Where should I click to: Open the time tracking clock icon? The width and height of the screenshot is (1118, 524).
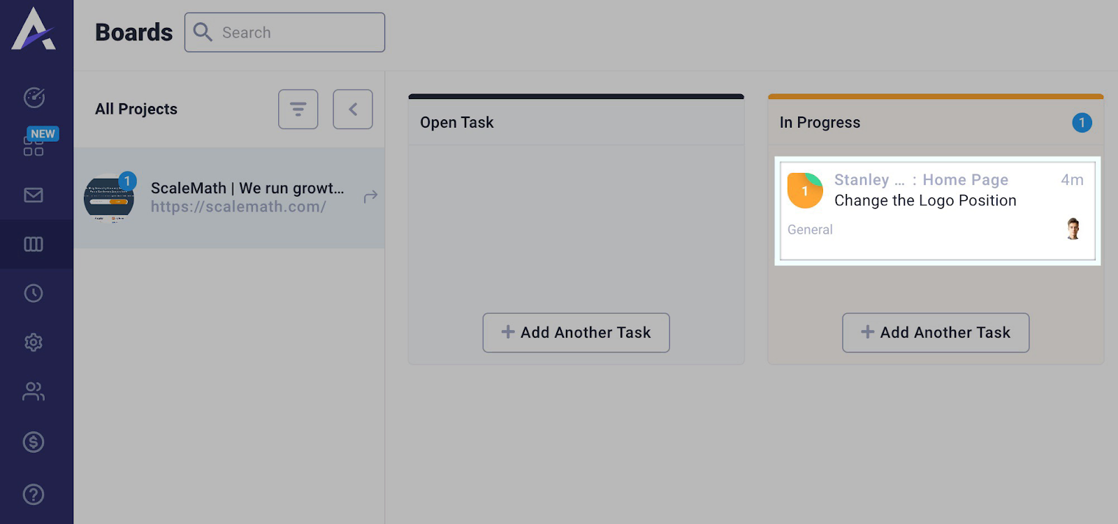pos(33,293)
